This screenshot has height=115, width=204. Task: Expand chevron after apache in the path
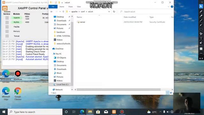(x=79, y=11)
